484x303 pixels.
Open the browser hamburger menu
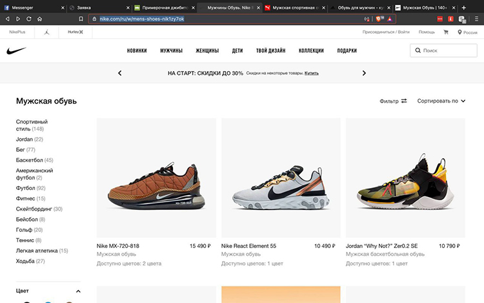(x=476, y=19)
